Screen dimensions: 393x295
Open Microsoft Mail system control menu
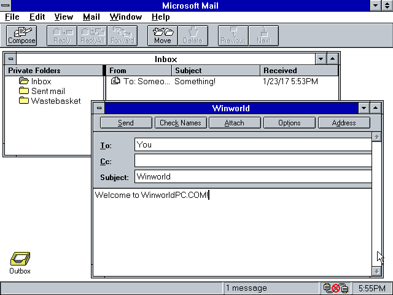(6, 6)
